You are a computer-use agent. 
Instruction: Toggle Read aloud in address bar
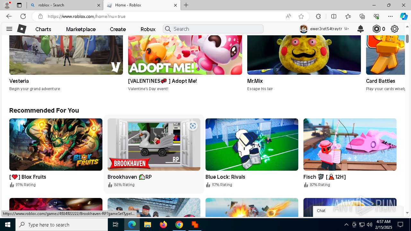[288, 16]
